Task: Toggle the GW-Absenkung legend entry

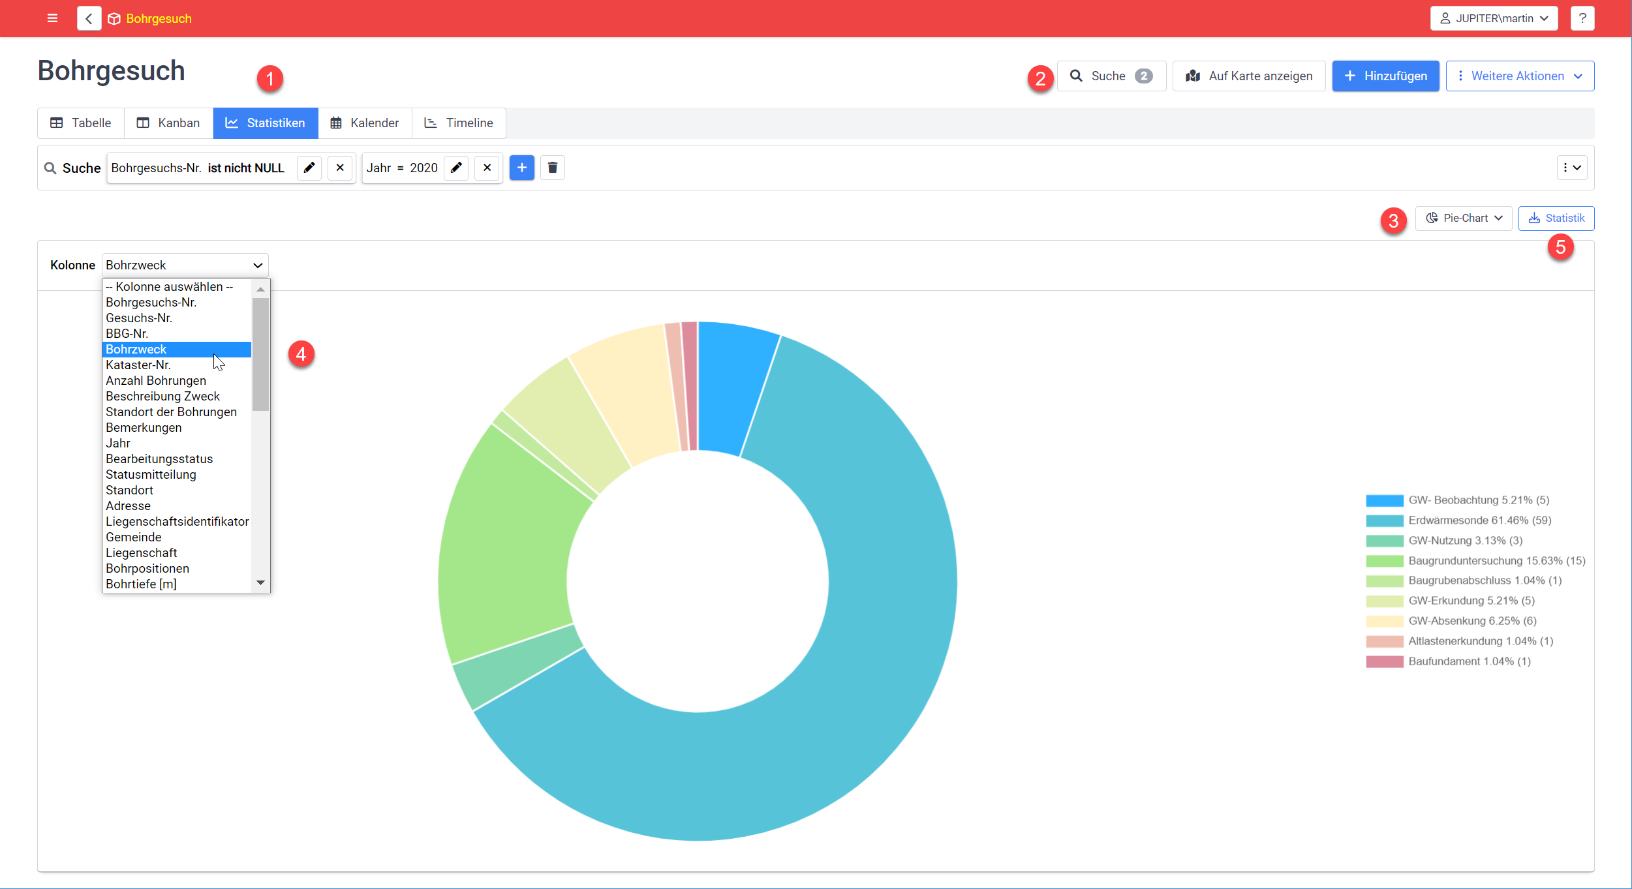Action: [x=1451, y=621]
